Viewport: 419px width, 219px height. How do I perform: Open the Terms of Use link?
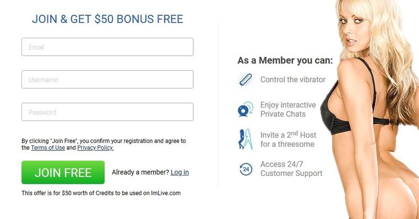point(48,148)
